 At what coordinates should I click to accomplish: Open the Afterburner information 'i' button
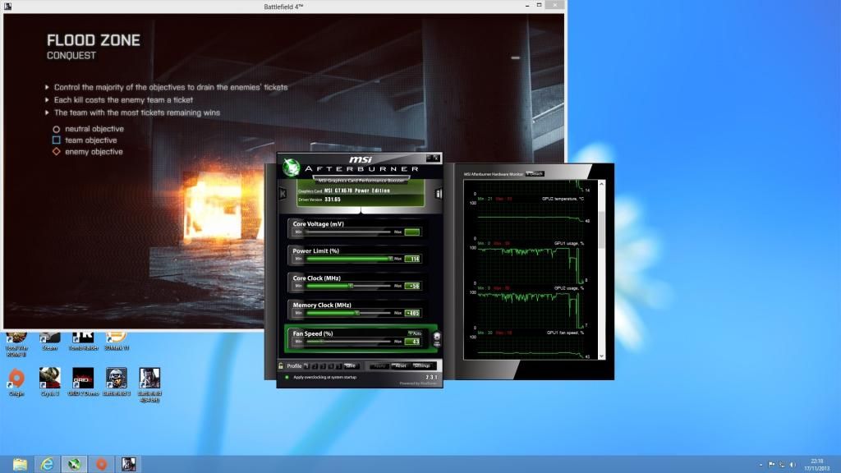[x=439, y=194]
